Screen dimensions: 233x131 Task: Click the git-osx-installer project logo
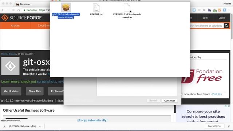coord(11,66)
